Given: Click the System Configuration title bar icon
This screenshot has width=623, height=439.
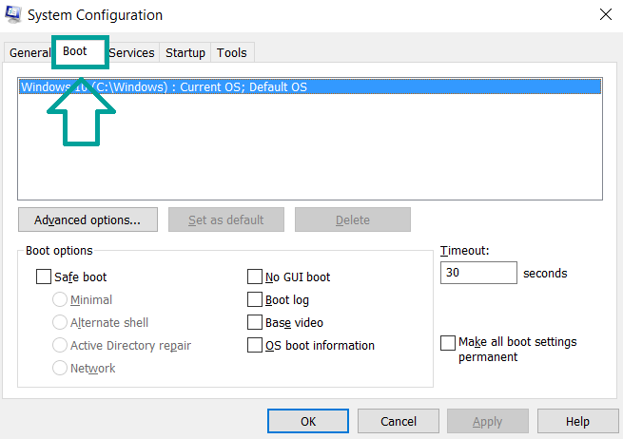Looking at the screenshot, I should click(x=13, y=15).
